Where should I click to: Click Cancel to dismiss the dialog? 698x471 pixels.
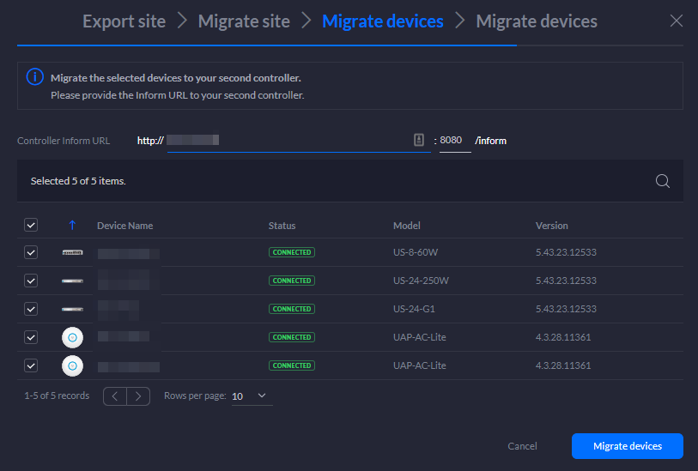pyautogui.click(x=522, y=446)
